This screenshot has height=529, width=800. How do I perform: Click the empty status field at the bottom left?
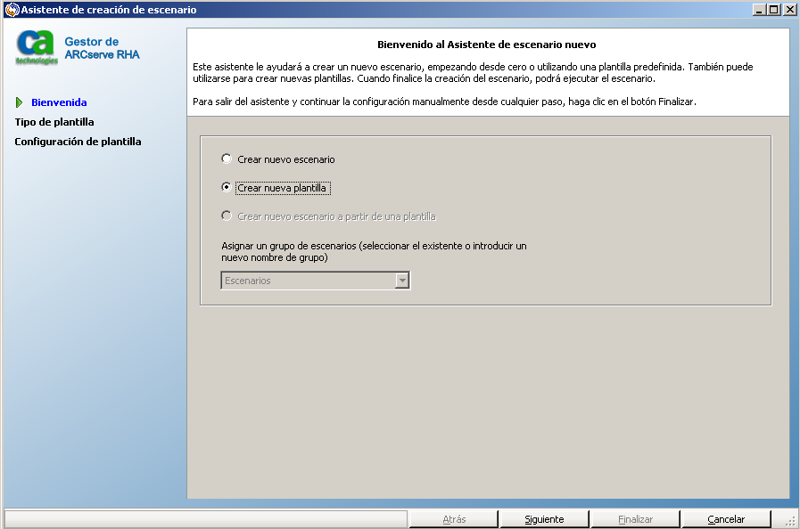click(206, 519)
